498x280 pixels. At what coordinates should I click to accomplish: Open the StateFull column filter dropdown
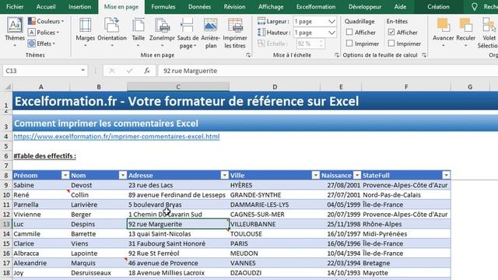pos(446,175)
